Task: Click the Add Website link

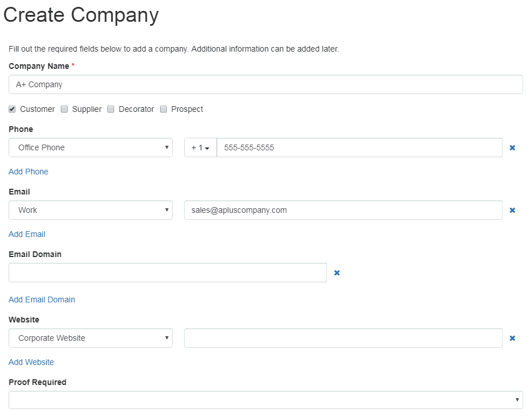Action: click(31, 362)
